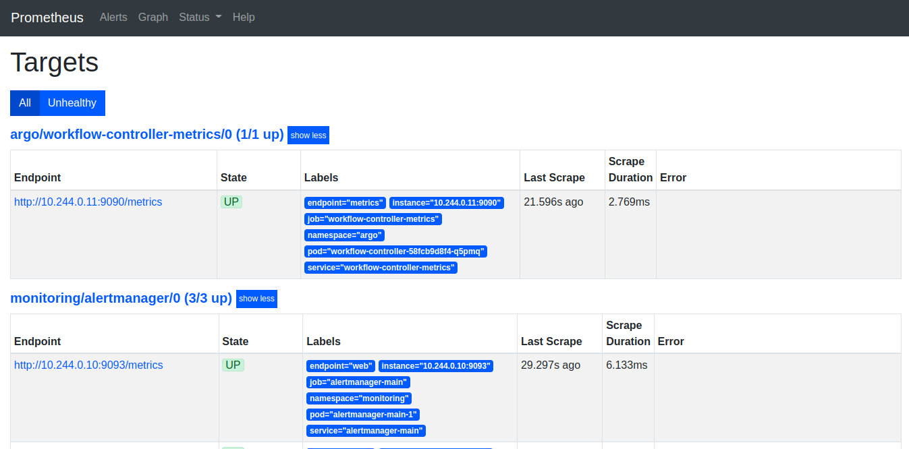Click the service="workflow-controller-metrics" label

[x=381, y=267]
